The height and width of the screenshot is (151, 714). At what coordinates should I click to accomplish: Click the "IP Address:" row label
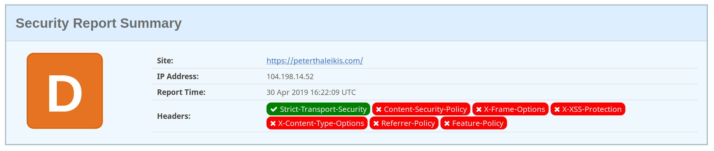(x=178, y=77)
